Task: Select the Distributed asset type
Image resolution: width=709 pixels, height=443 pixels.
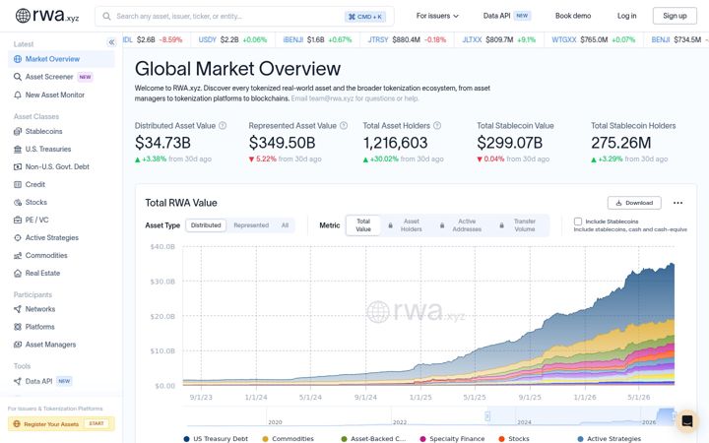Action: pyautogui.click(x=206, y=225)
